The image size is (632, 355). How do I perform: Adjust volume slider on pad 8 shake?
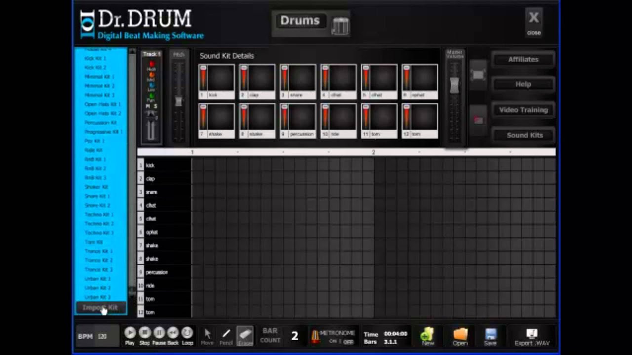(x=243, y=117)
